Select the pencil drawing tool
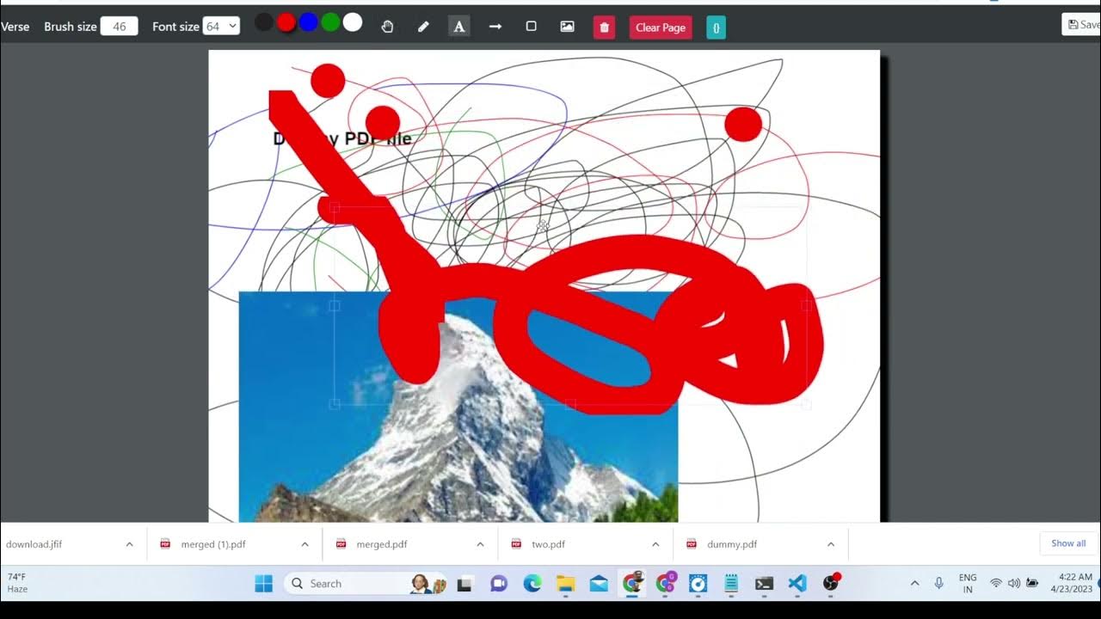Screen dimensions: 1101x619 tap(423, 27)
